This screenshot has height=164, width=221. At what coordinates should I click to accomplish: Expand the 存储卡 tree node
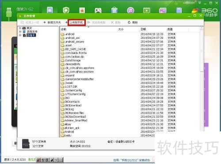[20, 35]
